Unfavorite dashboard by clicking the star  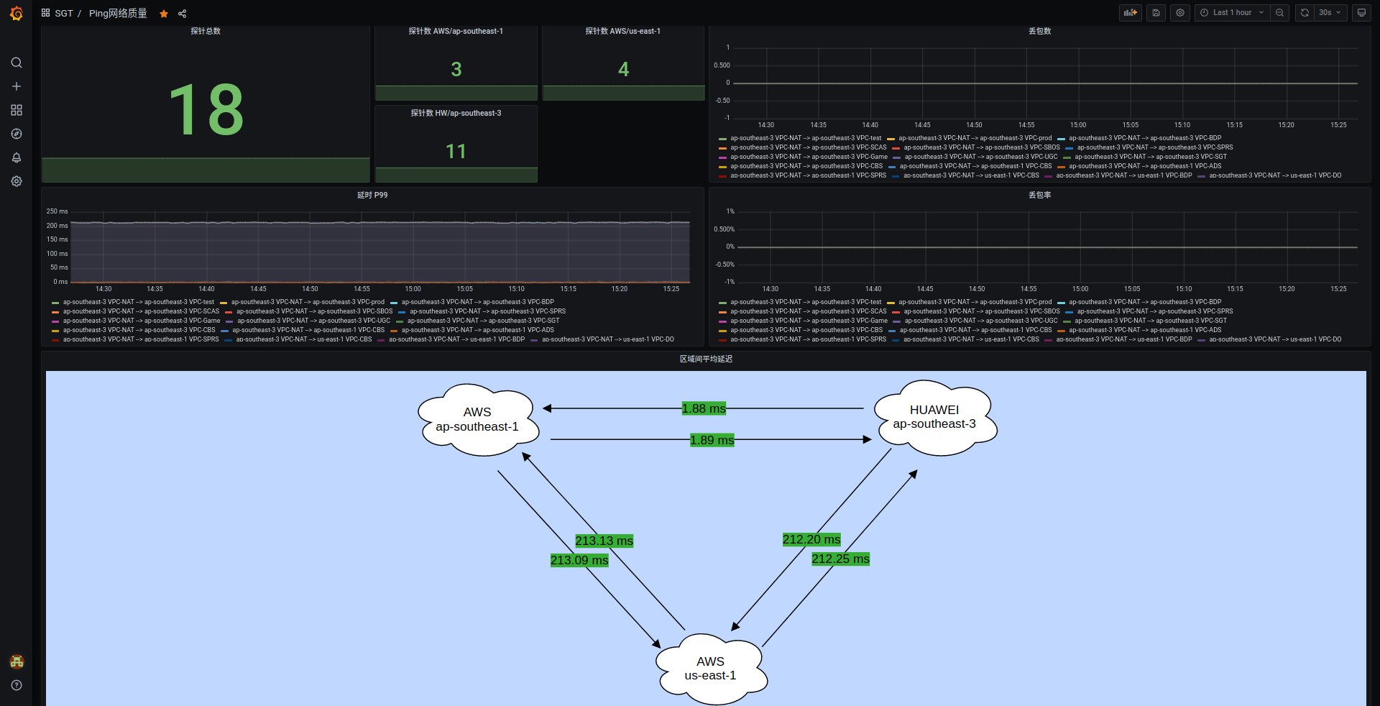163,13
